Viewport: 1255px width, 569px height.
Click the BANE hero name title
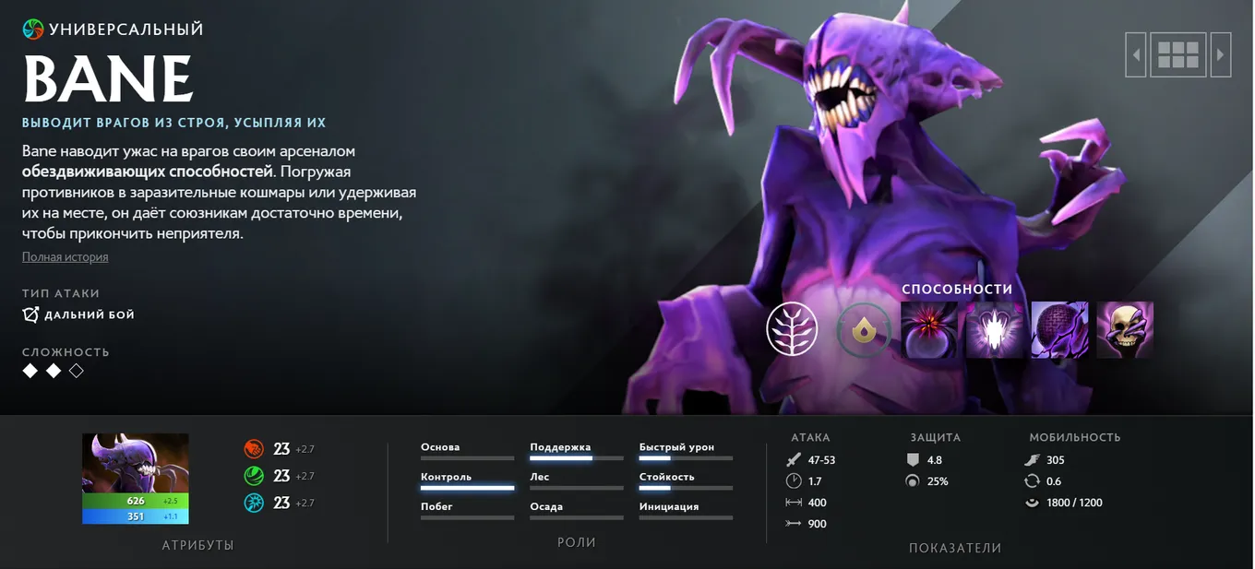108,78
